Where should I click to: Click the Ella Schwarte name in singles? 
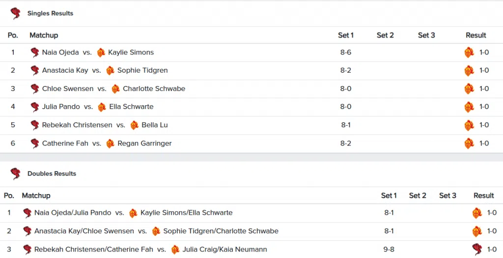pos(131,107)
